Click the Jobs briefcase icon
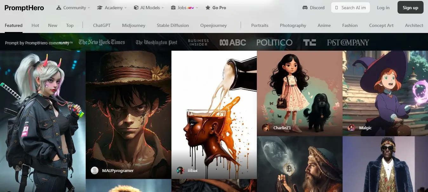The width and height of the screenshot is (428, 192). point(173,8)
